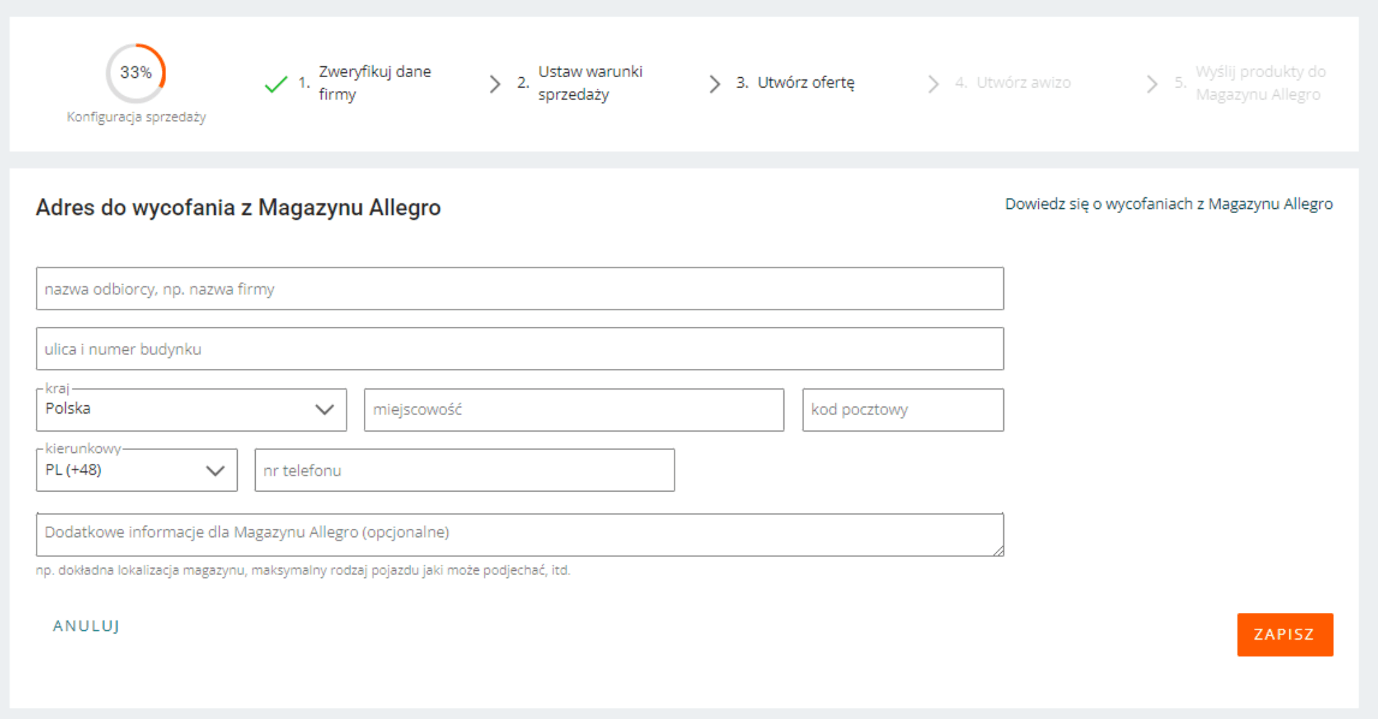
Task: Focus the kod pocztowy field
Action: 903,409
